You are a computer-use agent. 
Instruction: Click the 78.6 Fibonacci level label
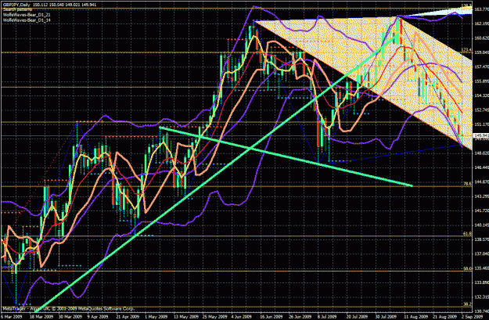point(468,184)
